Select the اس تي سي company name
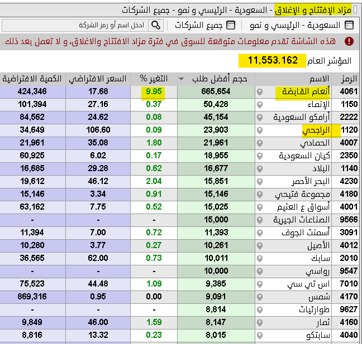 [308, 284]
